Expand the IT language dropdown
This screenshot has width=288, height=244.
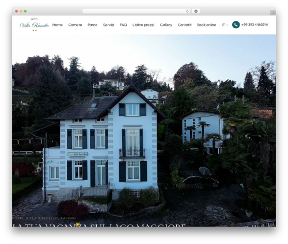point(225,25)
